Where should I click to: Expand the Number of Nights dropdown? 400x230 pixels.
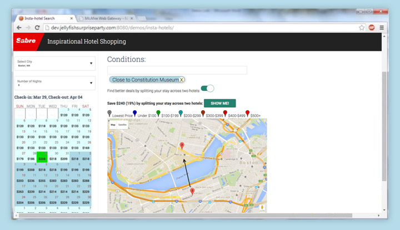click(54, 83)
